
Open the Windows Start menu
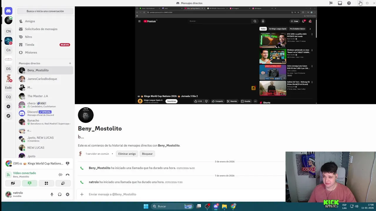click(146, 206)
